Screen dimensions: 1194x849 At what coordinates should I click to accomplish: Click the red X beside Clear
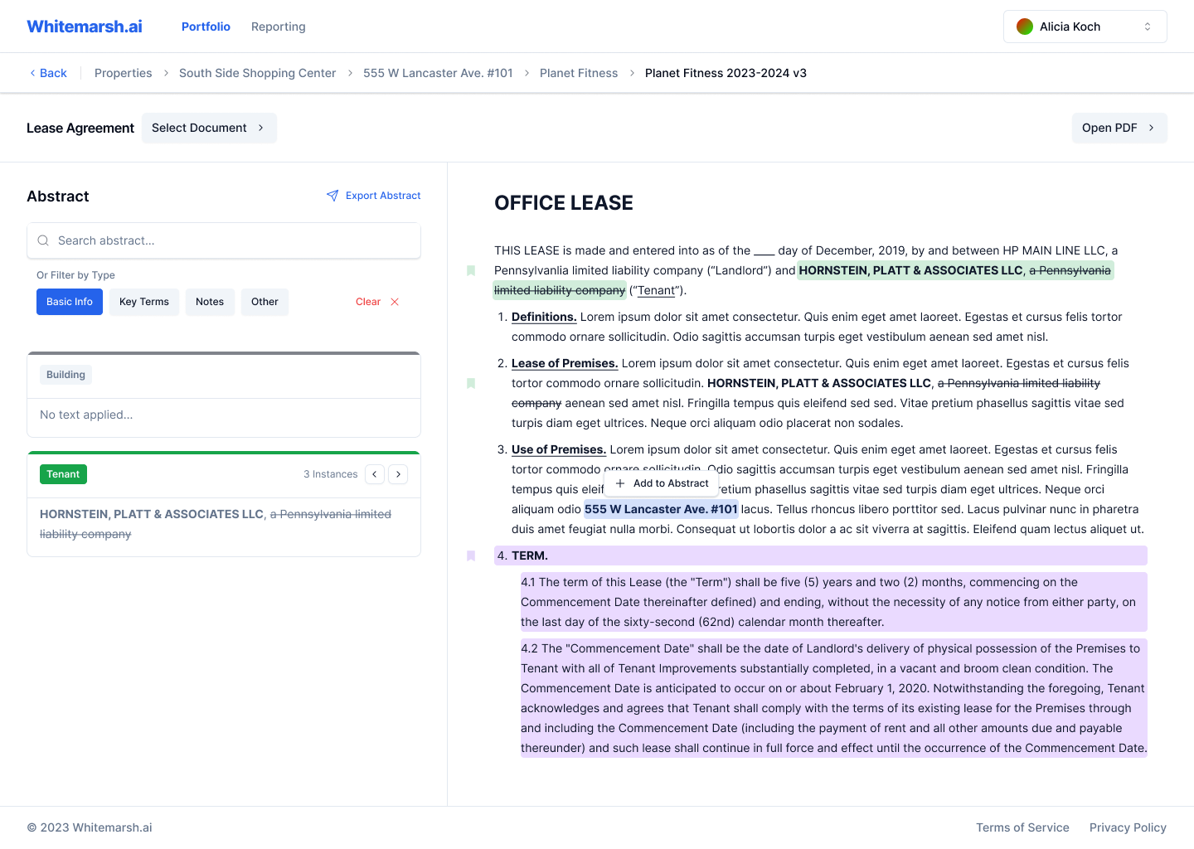395,302
